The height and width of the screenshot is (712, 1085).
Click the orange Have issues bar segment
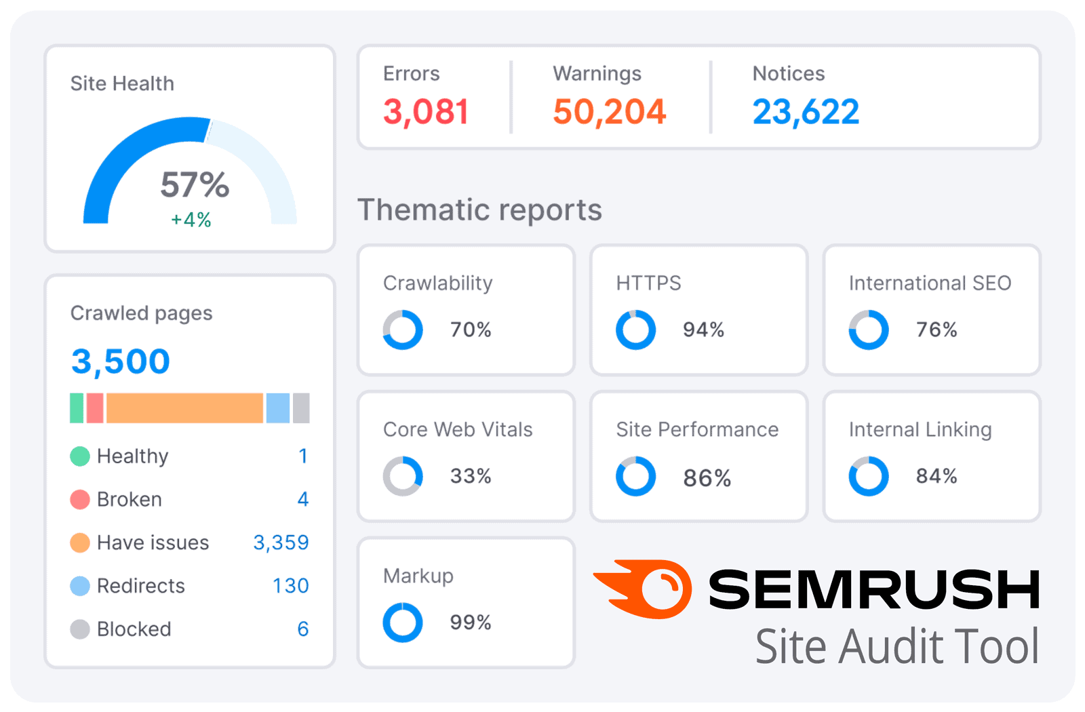tap(186, 408)
